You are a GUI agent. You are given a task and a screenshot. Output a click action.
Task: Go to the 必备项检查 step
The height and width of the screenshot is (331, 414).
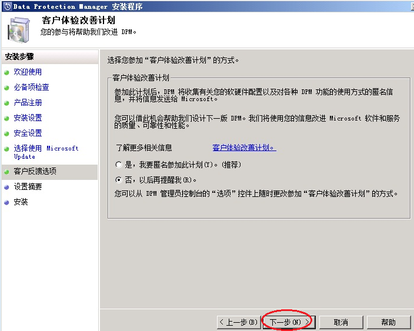(31, 87)
